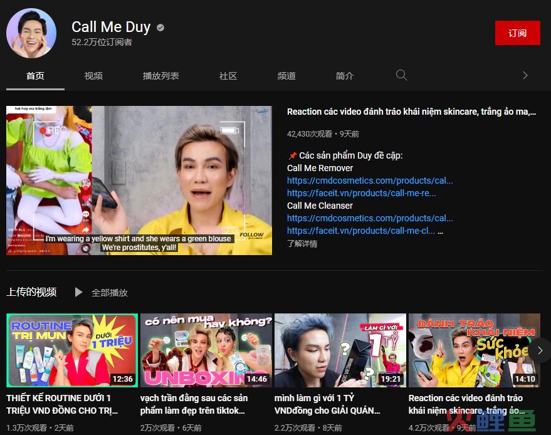The width and height of the screenshot is (551, 435).
Task: Click 了解详情 to expand description
Action: click(302, 243)
